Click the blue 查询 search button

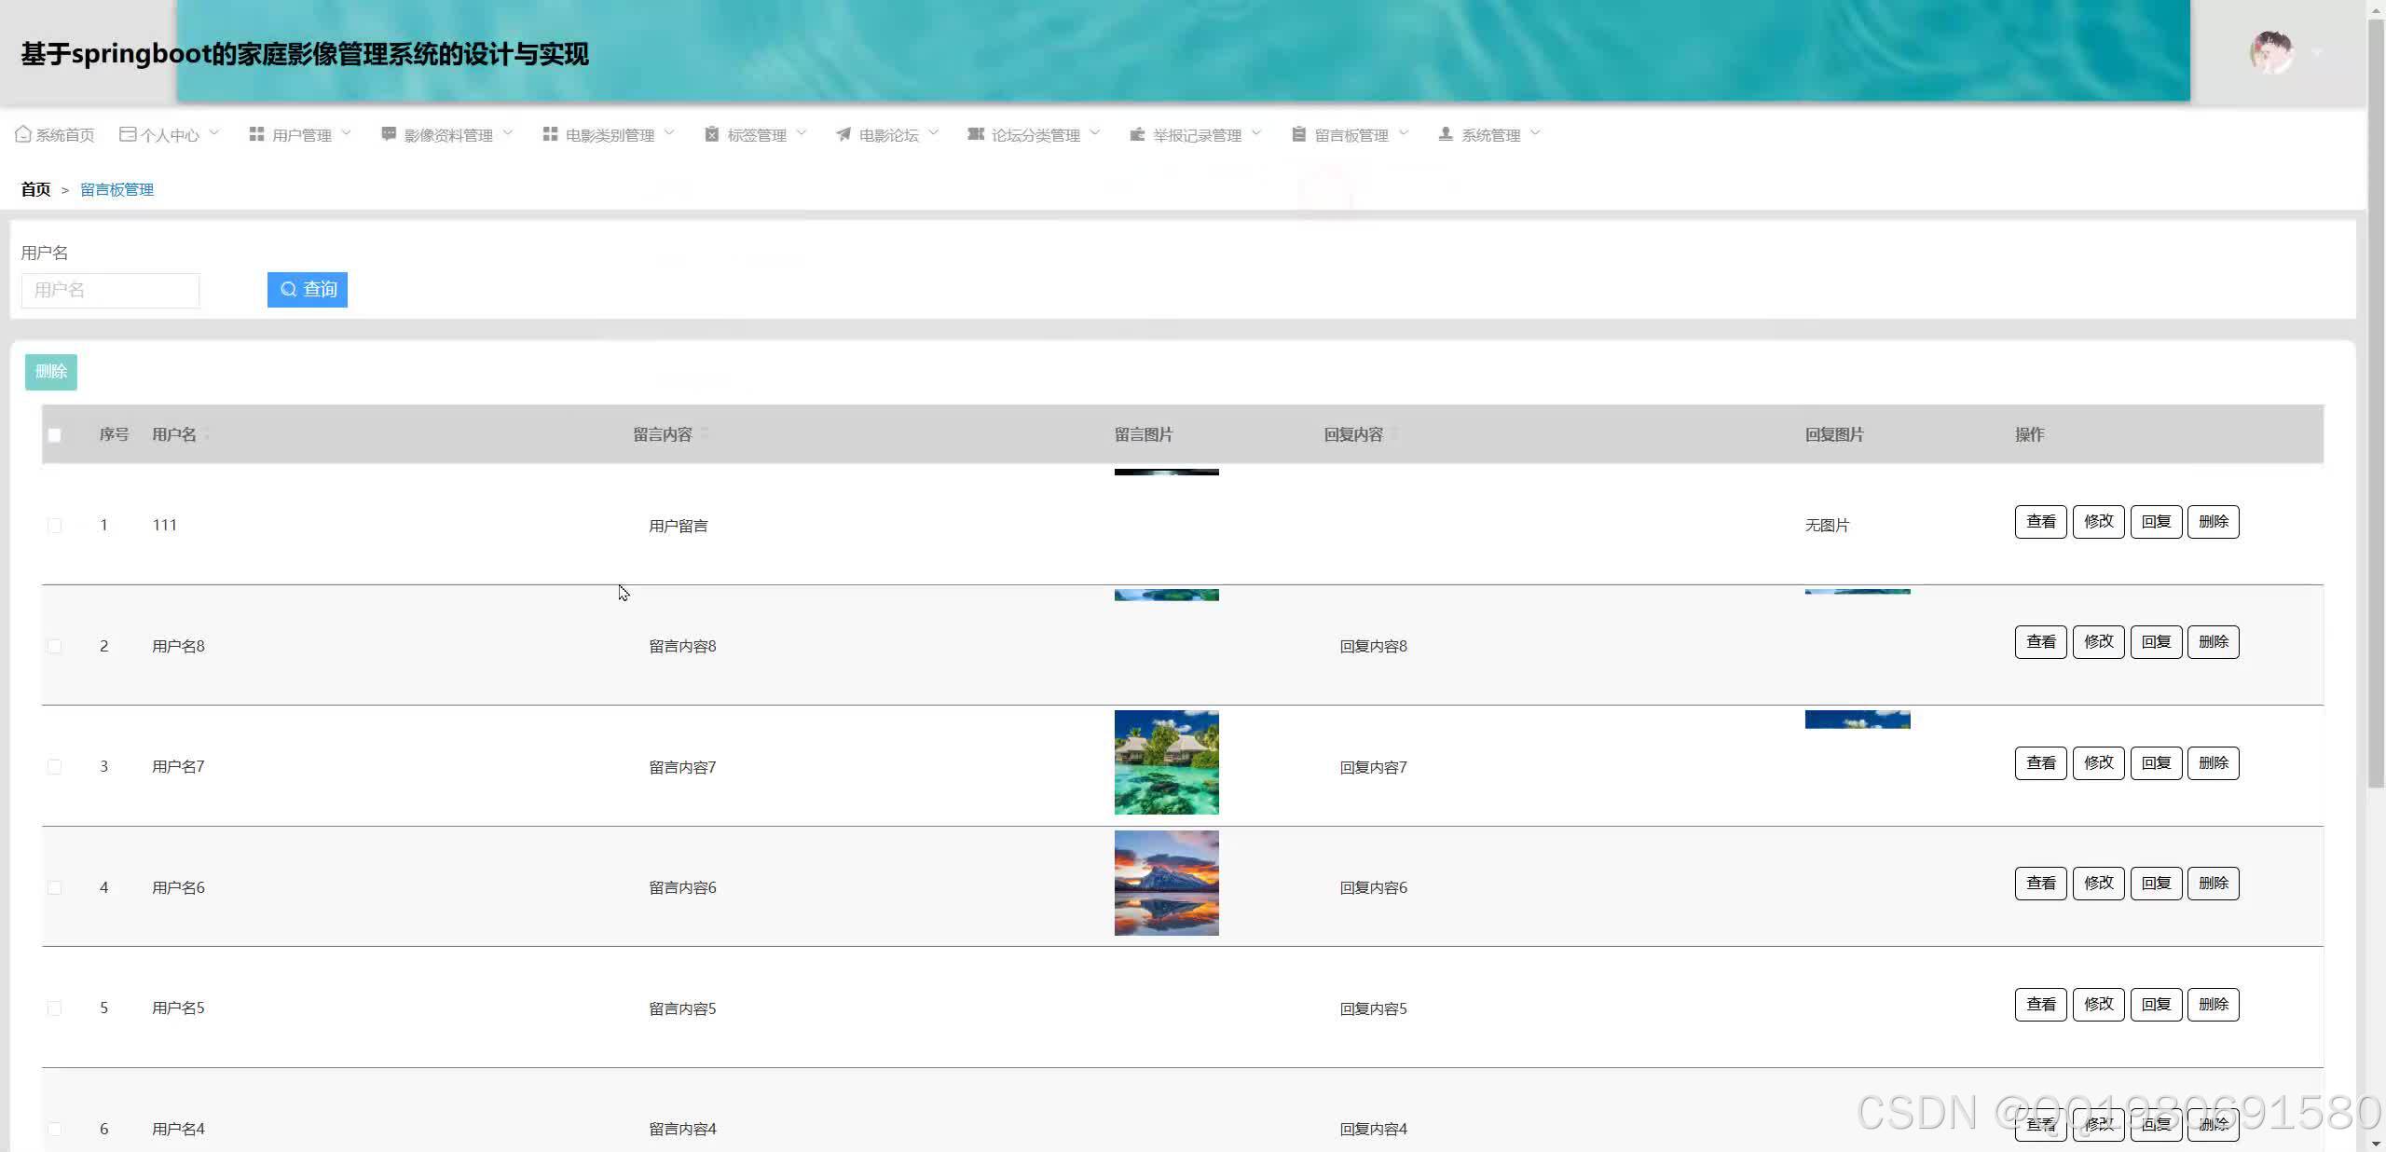pyautogui.click(x=308, y=290)
